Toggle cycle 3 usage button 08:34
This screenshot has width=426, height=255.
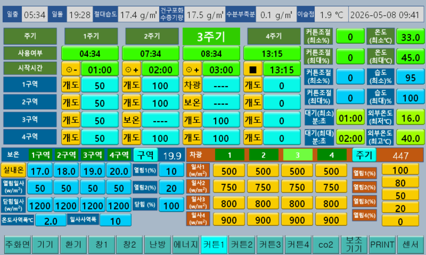pyautogui.click(x=211, y=54)
